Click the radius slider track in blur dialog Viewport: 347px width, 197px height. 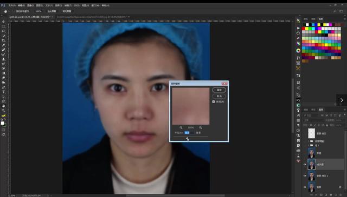(x=191, y=137)
